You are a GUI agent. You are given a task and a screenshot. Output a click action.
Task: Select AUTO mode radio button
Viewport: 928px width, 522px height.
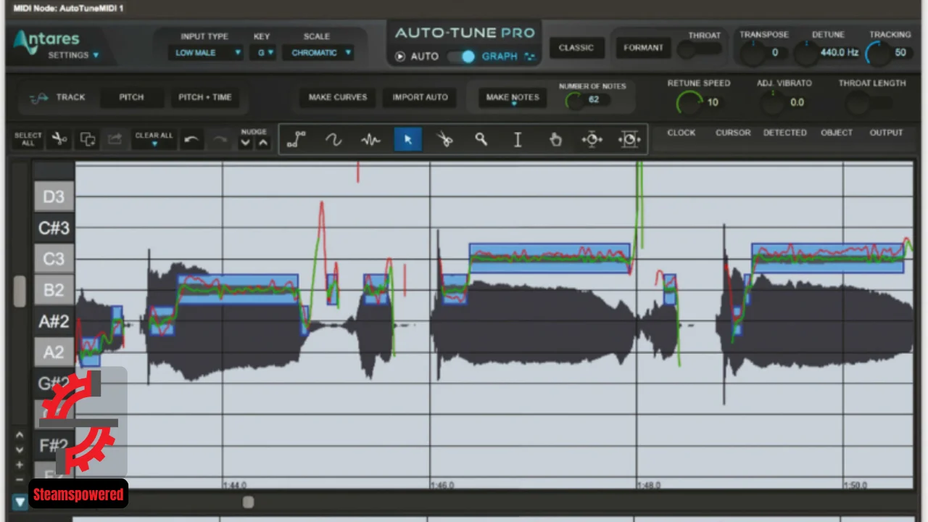pos(399,57)
